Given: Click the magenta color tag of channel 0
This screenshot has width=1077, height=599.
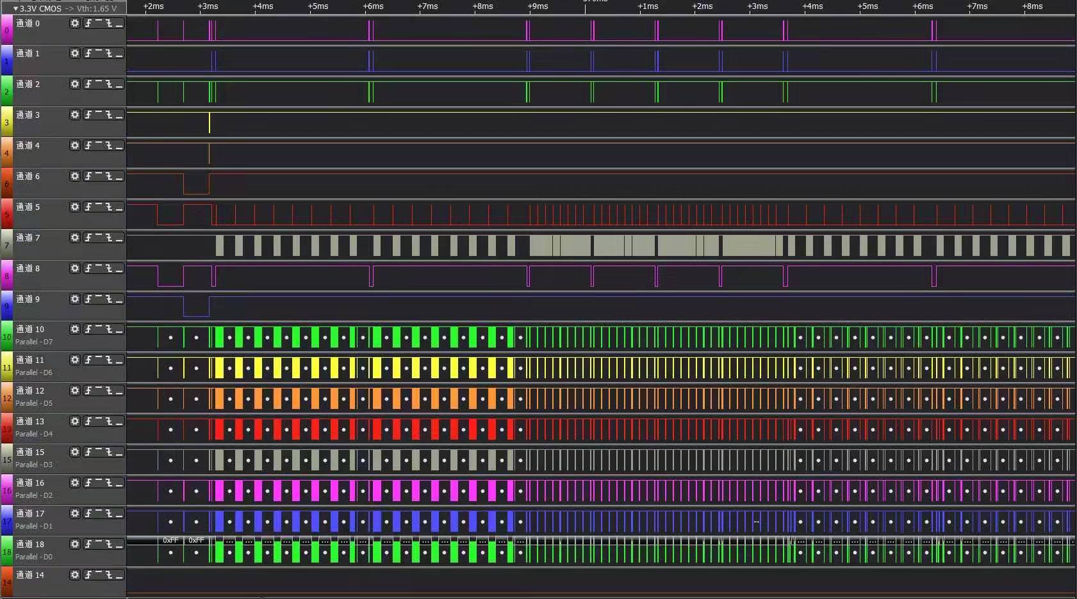Looking at the screenshot, I should pyautogui.click(x=6, y=30).
